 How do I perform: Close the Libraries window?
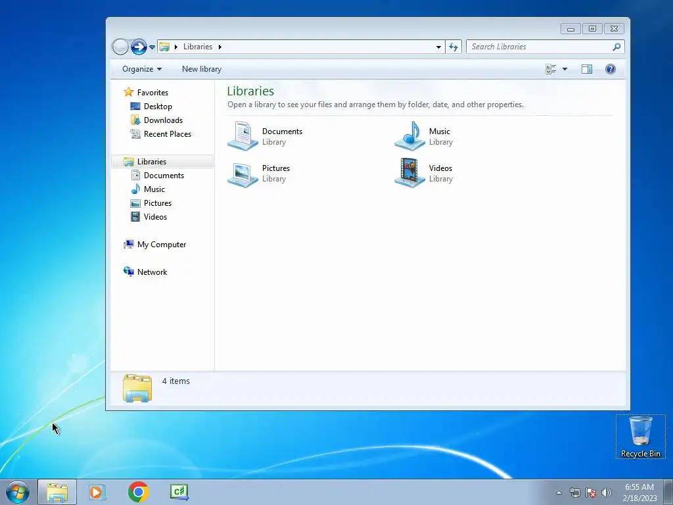(615, 29)
